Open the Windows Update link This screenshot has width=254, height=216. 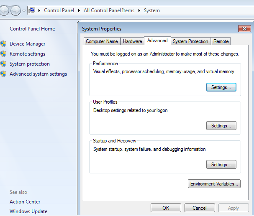(x=28, y=211)
